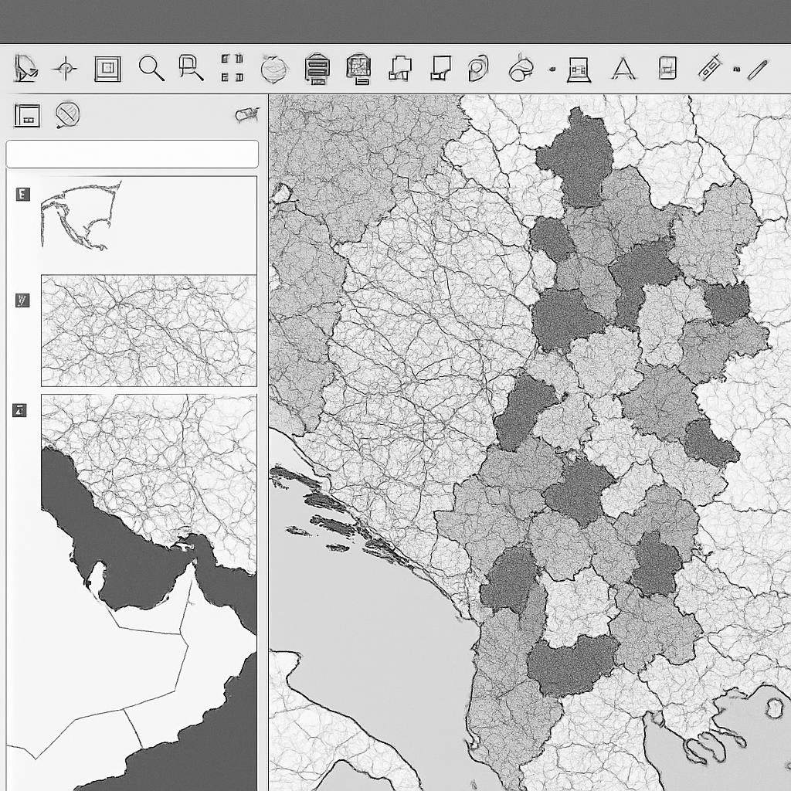The image size is (791, 791).
Task: Click the stacked-layers printer-like toolbar icon
Action: (x=317, y=68)
